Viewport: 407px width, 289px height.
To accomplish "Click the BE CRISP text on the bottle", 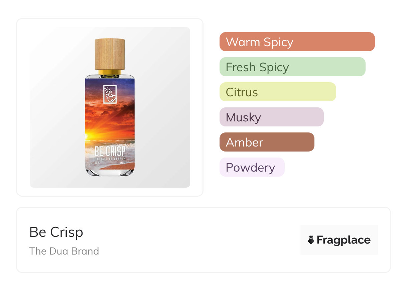I will click(110, 151).
